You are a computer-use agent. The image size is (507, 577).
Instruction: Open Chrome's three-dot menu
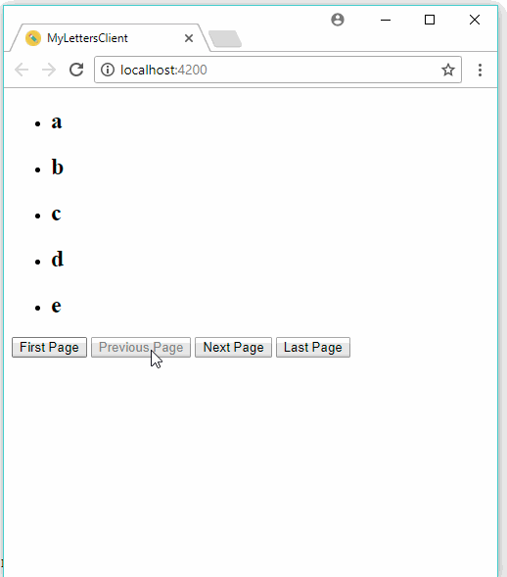coord(480,70)
